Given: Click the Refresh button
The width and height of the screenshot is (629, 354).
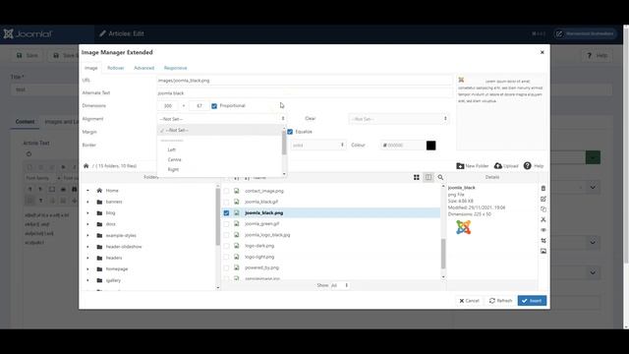Looking at the screenshot, I should coord(500,301).
